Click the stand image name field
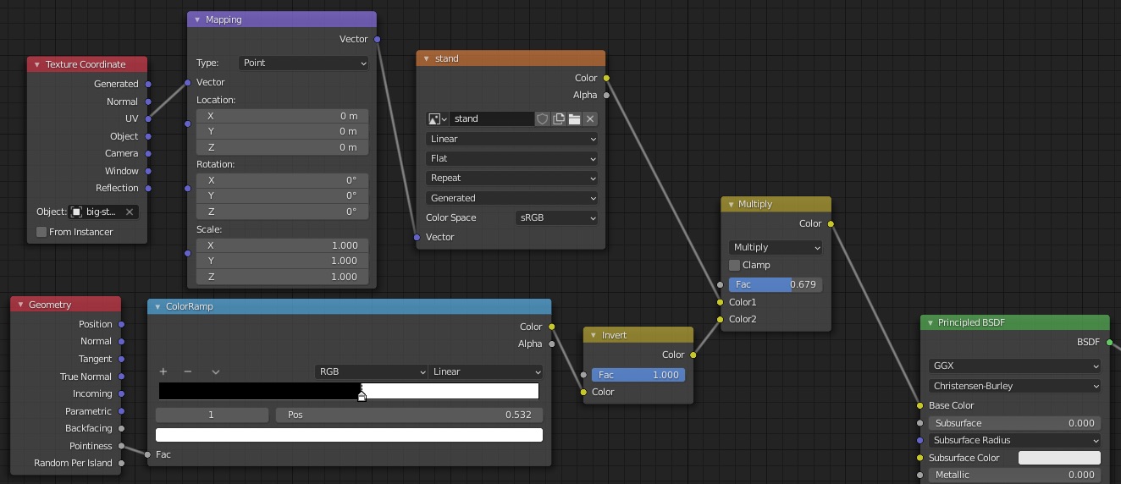1121x484 pixels. pos(492,119)
